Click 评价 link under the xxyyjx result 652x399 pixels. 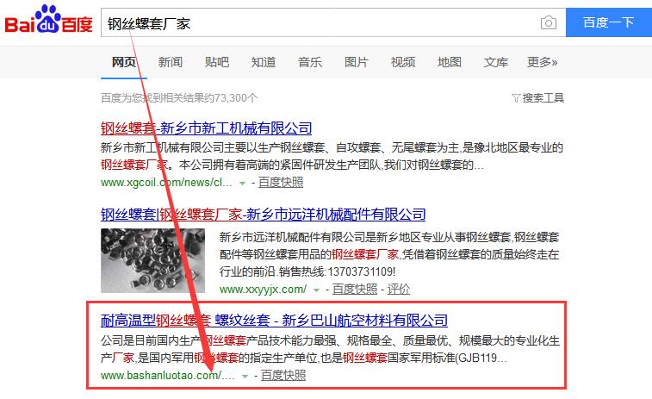[x=399, y=289]
